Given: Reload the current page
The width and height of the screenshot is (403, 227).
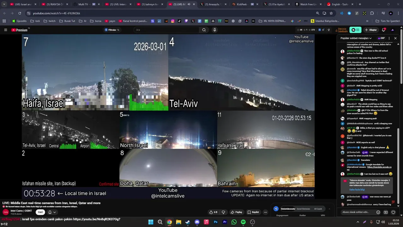Looking at the screenshot, I should point(20,13).
